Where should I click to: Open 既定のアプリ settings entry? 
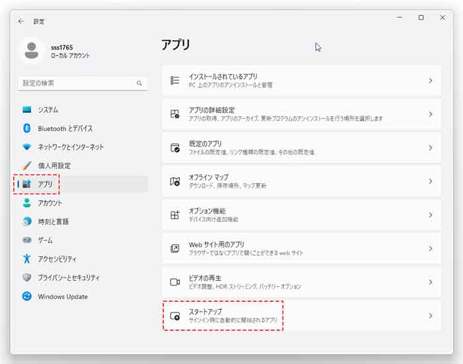(302, 148)
